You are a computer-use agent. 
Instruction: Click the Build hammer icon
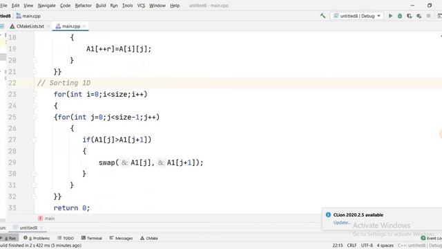[323, 16]
